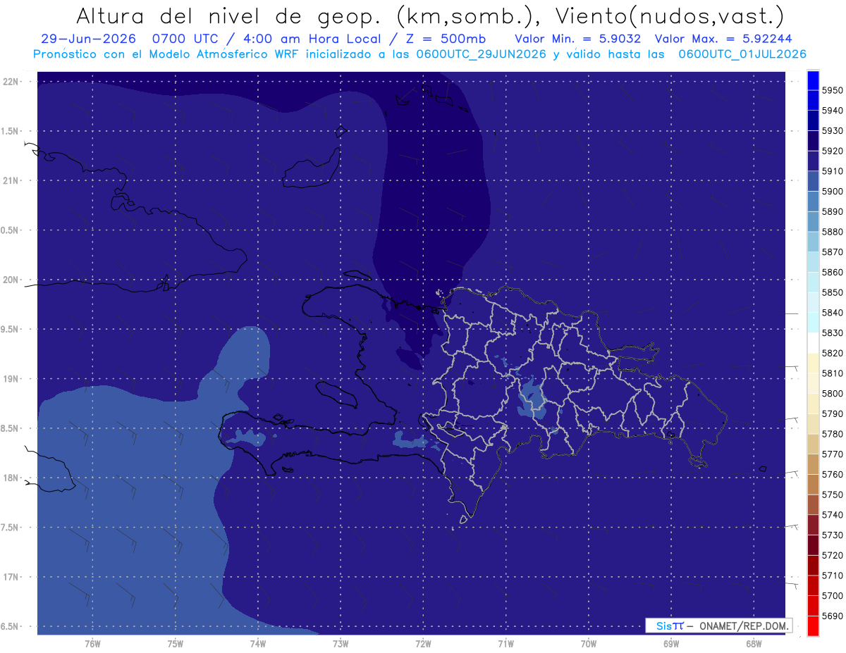846x653 pixels.
Task: Click longitude axis label '70W'
Action: click(589, 643)
